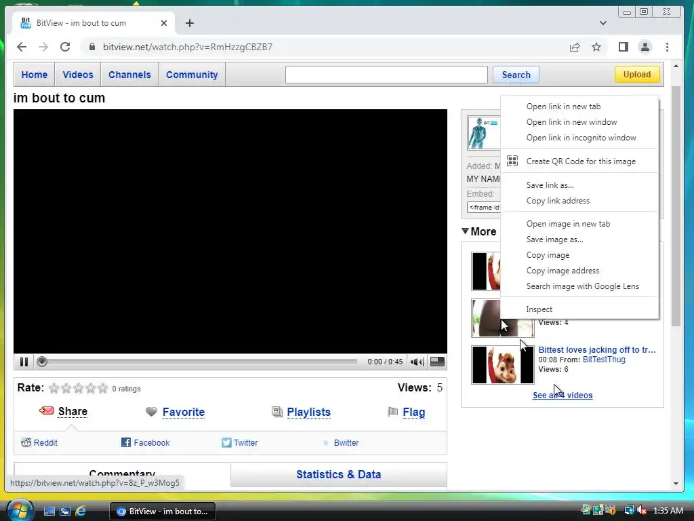Choose Inspect in context menu
Image resolution: width=694 pixels, height=521 pixels.
coord(579,309)
